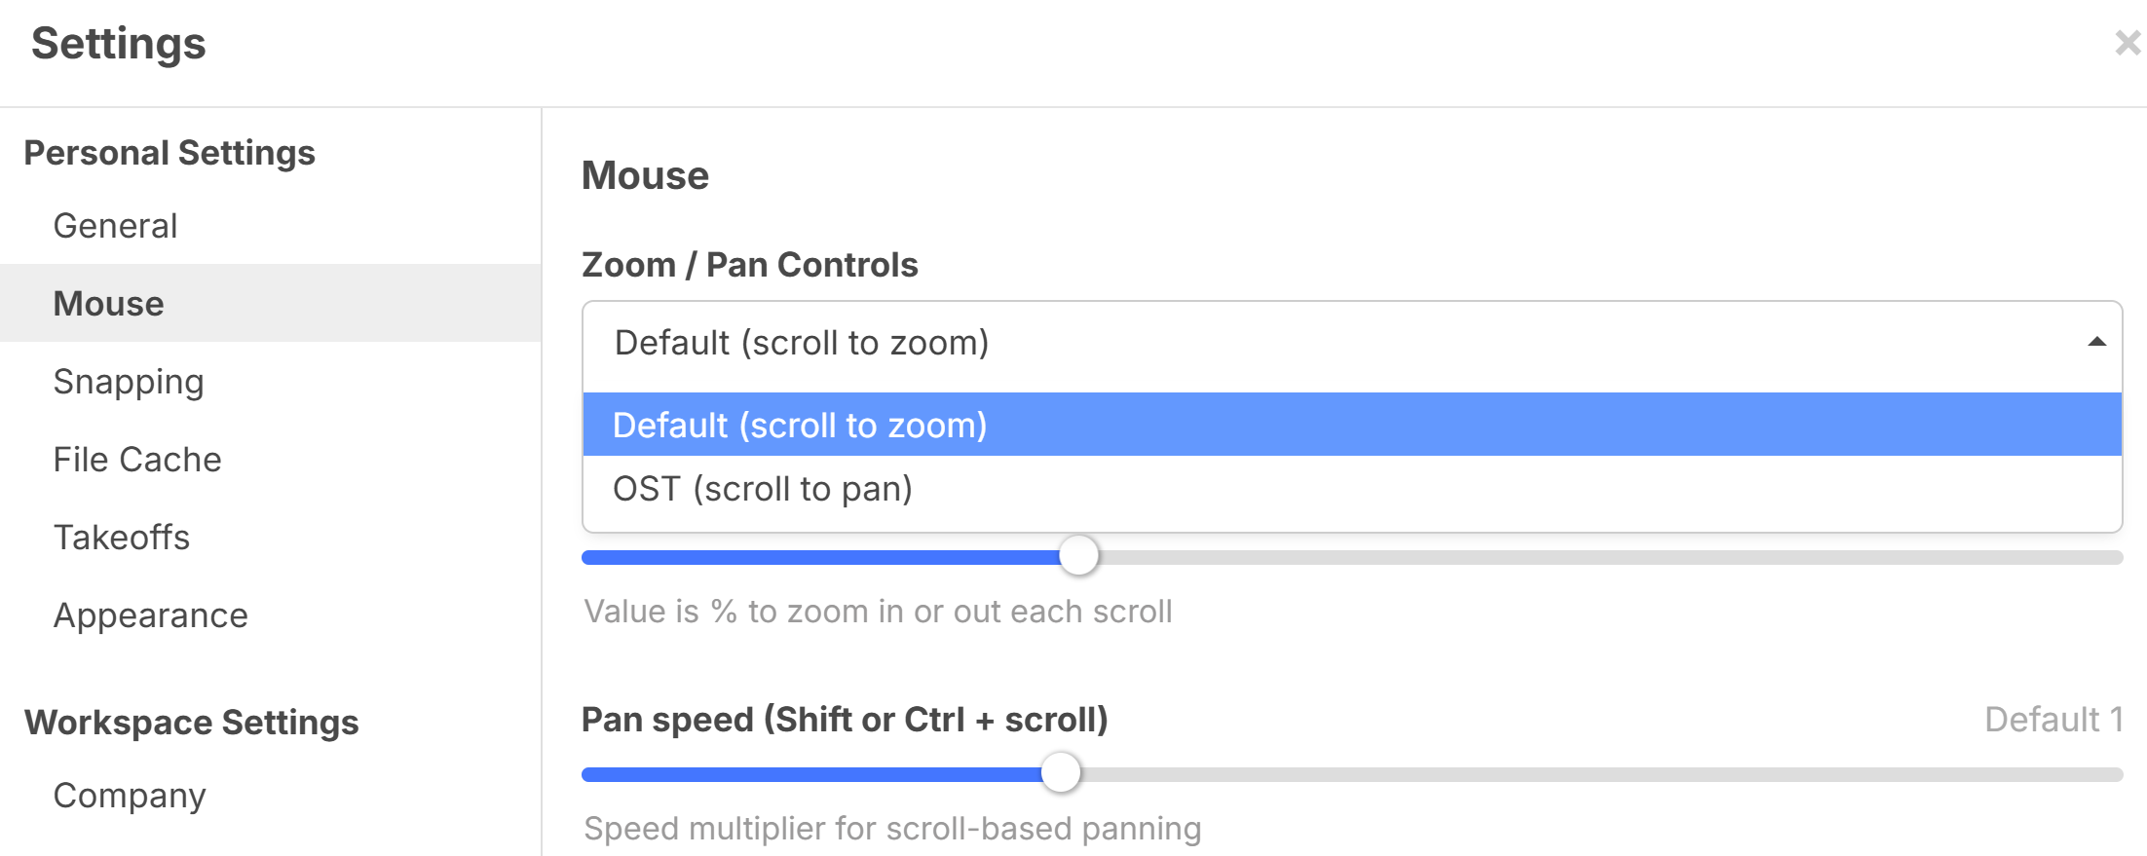Click the blue filled zoom slider track
This screenshot has height=856, width=2147.
point(818,558)
